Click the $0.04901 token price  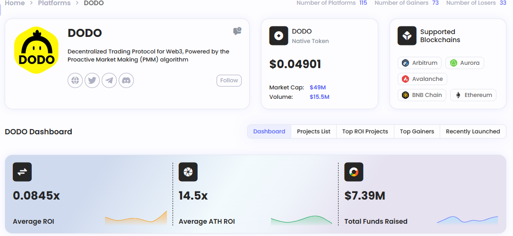click(295, 64)
